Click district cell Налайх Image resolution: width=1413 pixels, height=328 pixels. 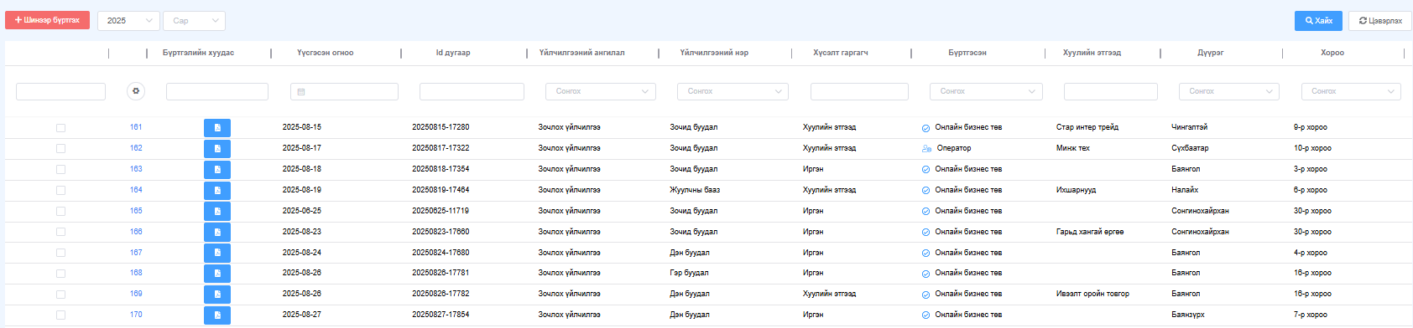[x=1185, y=190]
